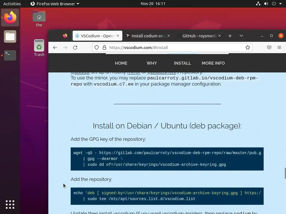This screenshot has height=214, width=286.
Task: Go to INSTALL in site navigation
Action: [x=182, y=63]
